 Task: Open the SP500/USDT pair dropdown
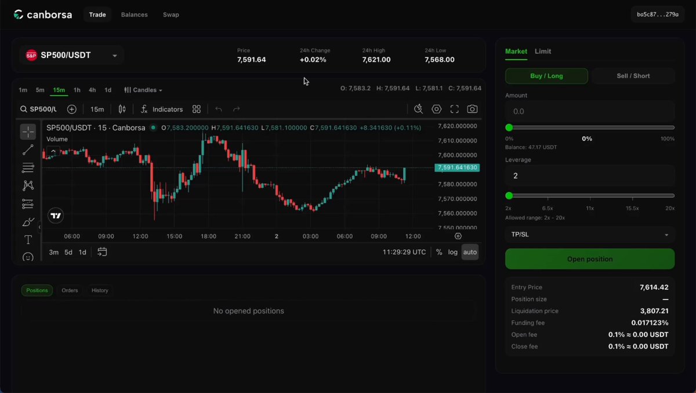[x=72, y=56]
